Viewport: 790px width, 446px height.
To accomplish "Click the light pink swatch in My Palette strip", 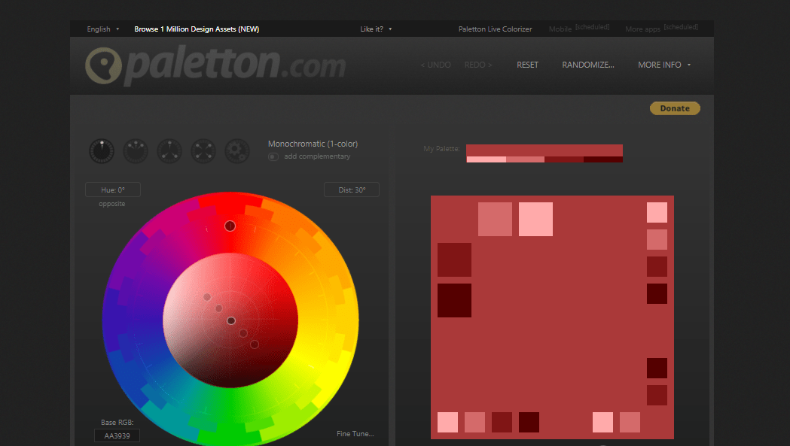I will (486, 159).
